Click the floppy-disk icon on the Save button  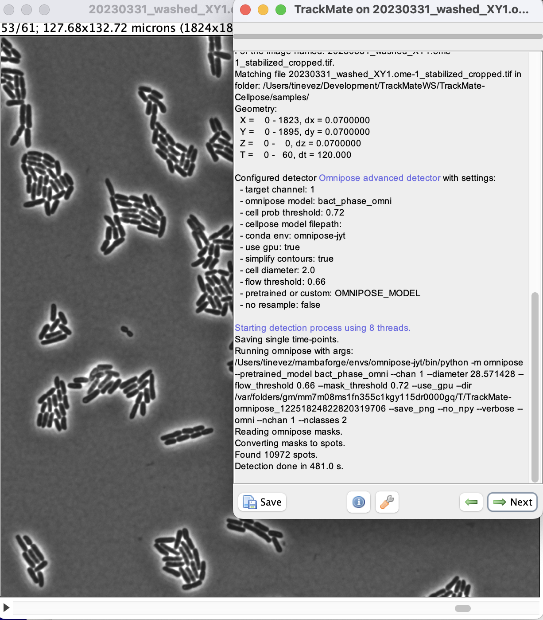[x=249, y=502]
